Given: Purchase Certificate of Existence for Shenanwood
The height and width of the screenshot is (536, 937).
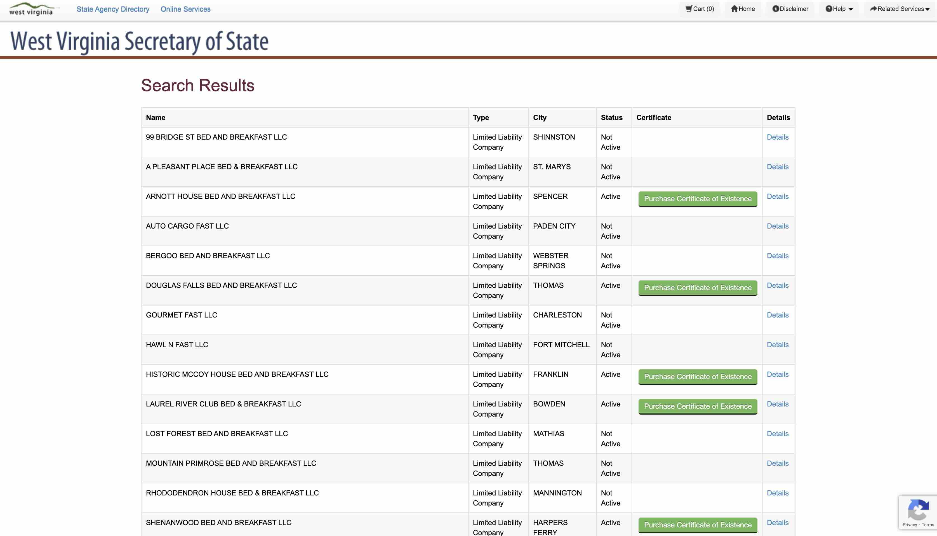Looking at the screenshot, I should (697, 525).
